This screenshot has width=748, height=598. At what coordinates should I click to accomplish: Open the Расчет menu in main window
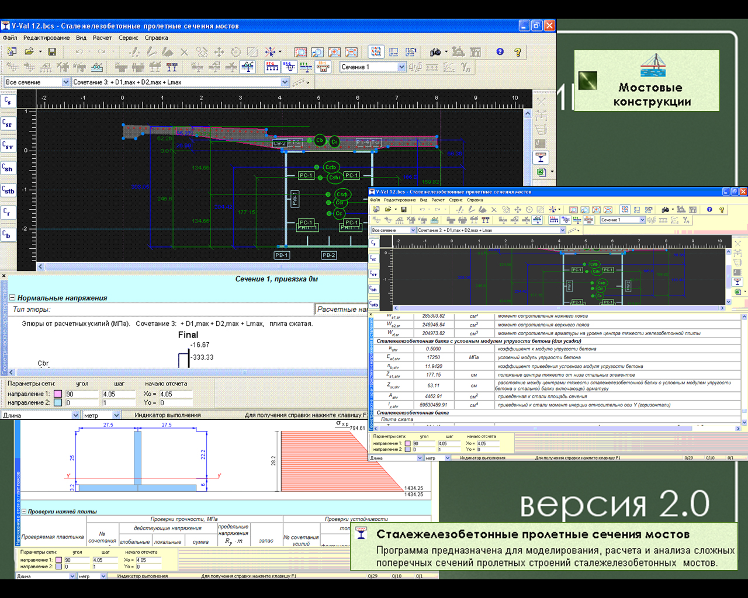102,38
